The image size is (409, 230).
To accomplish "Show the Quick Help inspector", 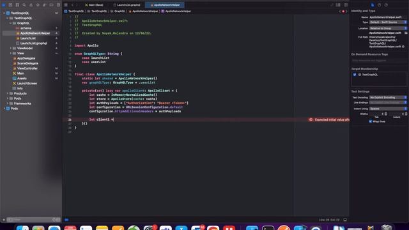I will pos(386,5).
